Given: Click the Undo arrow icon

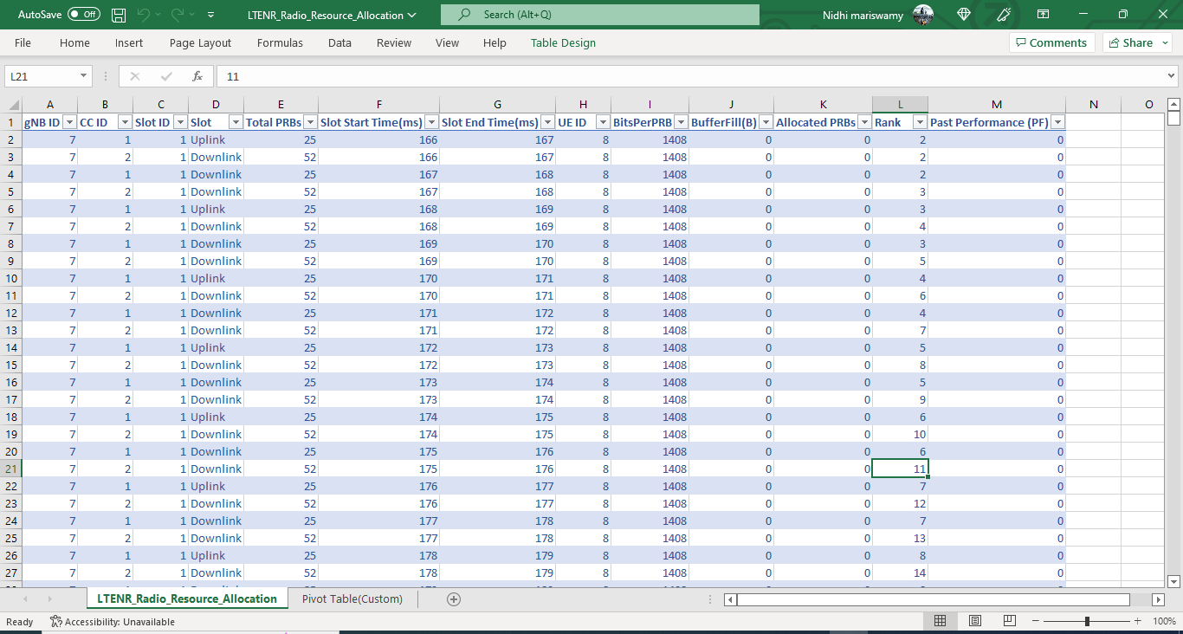Looking at the screenshot, I should (x=144, y=15).
